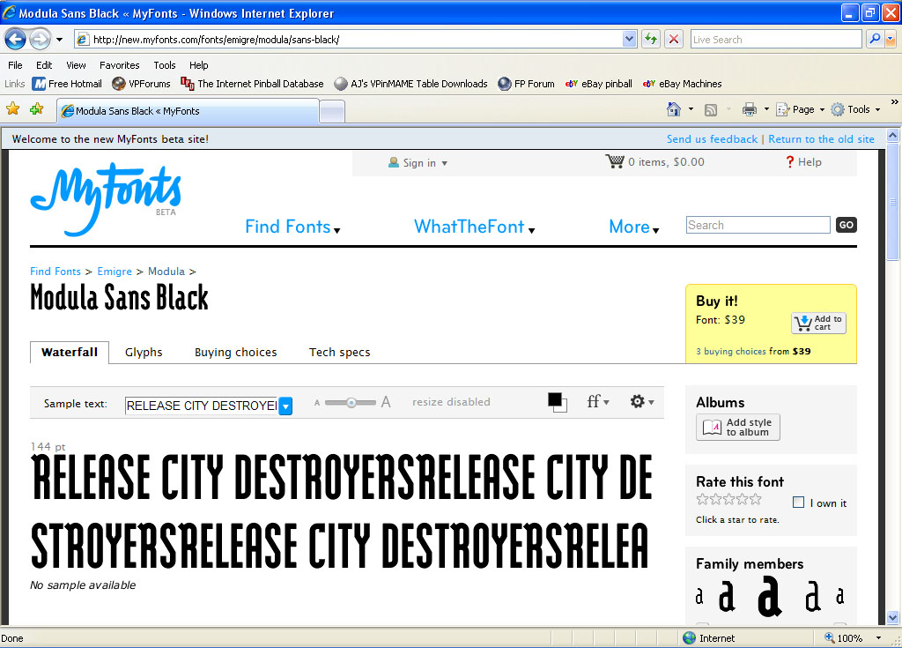Click the browser Stop icon

click(674, 39)
